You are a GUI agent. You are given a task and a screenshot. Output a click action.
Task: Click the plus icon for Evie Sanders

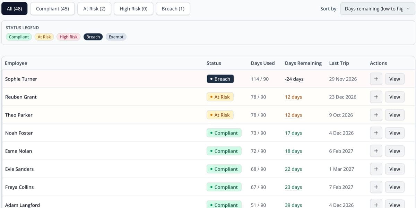(x=376, y=169)
